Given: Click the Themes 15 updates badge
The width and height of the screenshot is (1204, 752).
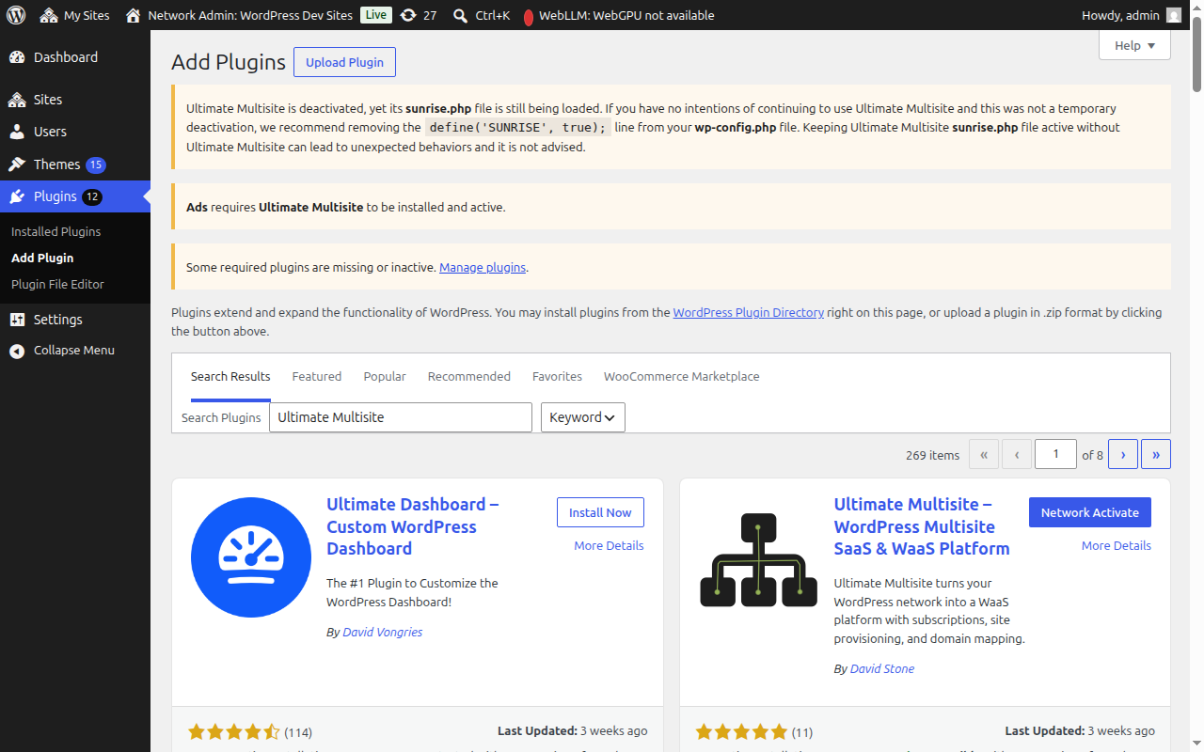Looking at the screenshot, I should coord(96,164).
